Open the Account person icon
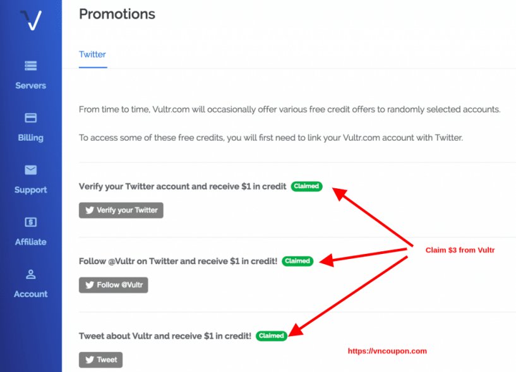 30,274
